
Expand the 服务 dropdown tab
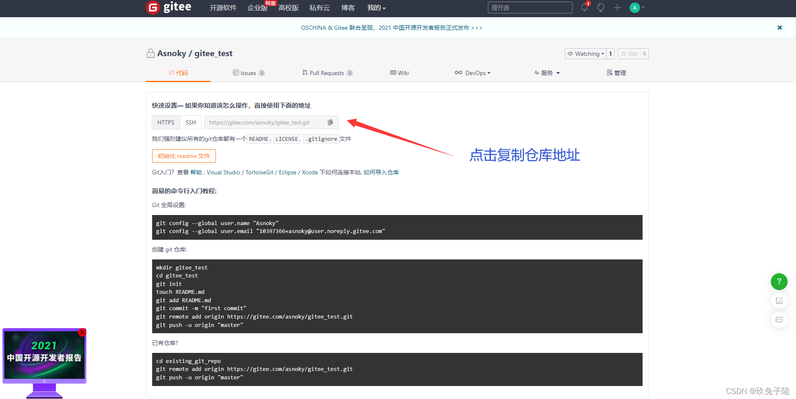point(547,73)
